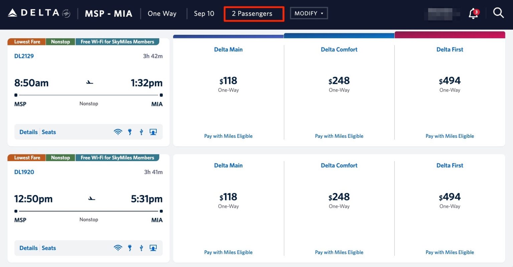513x267 pixels.
Task: Open Seats for flight DL2129
Action: tap(49, 132)
